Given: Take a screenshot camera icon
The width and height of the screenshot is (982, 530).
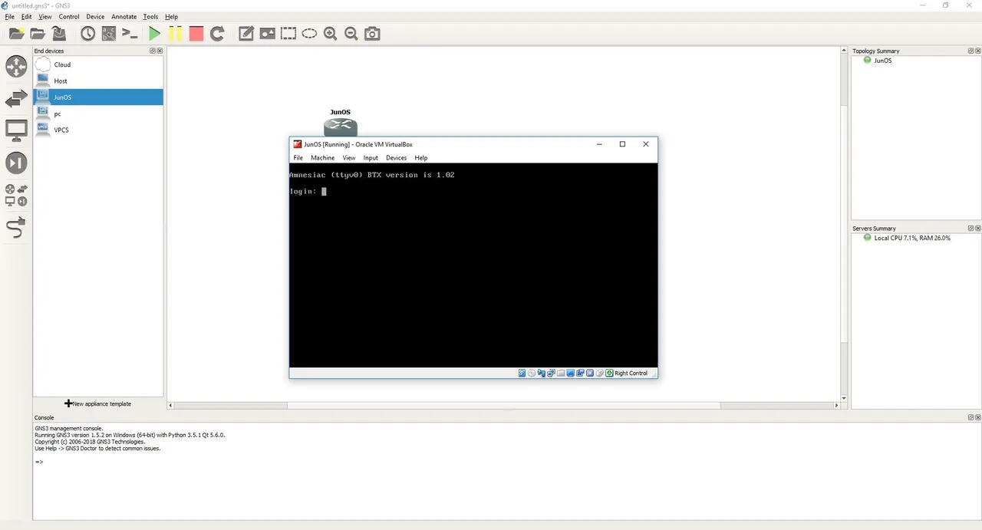Looking at the screenshot, I should point(372,34).
